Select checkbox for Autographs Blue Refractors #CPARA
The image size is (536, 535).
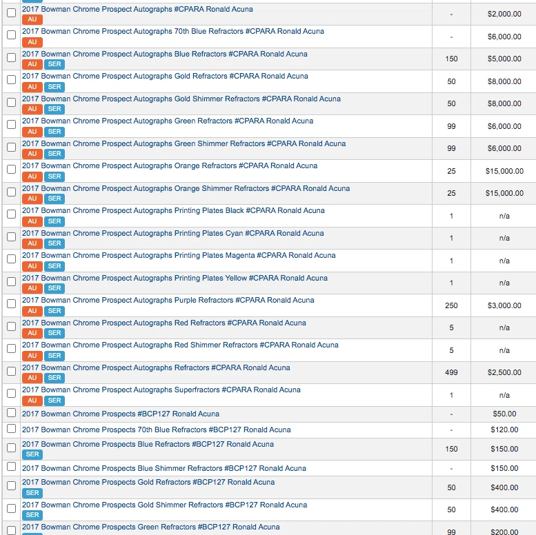point(11,57)
